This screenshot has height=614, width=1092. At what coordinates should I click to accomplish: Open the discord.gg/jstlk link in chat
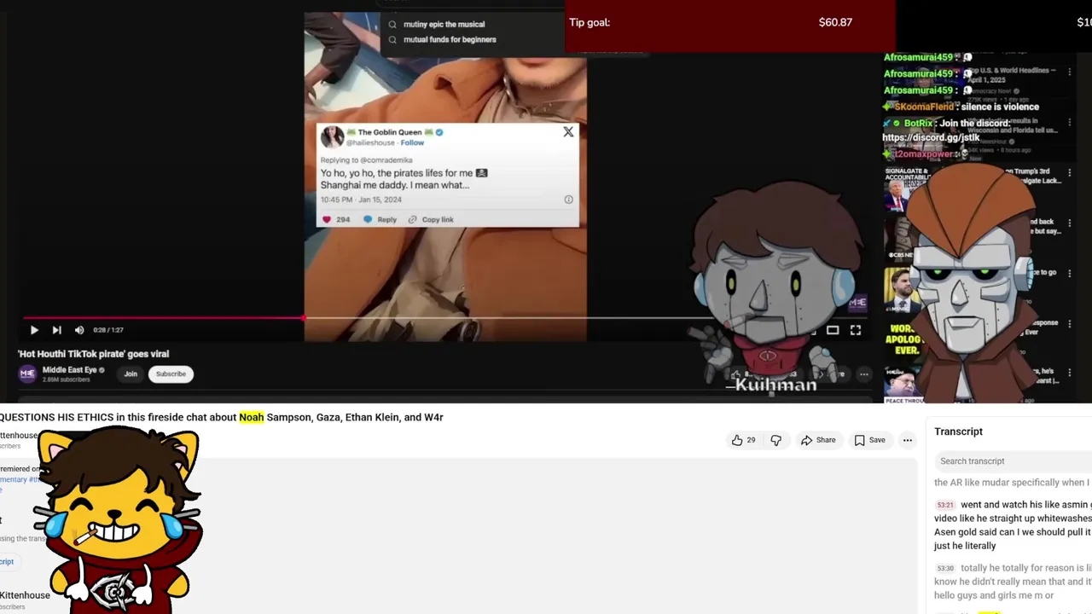tap(931, 137)
